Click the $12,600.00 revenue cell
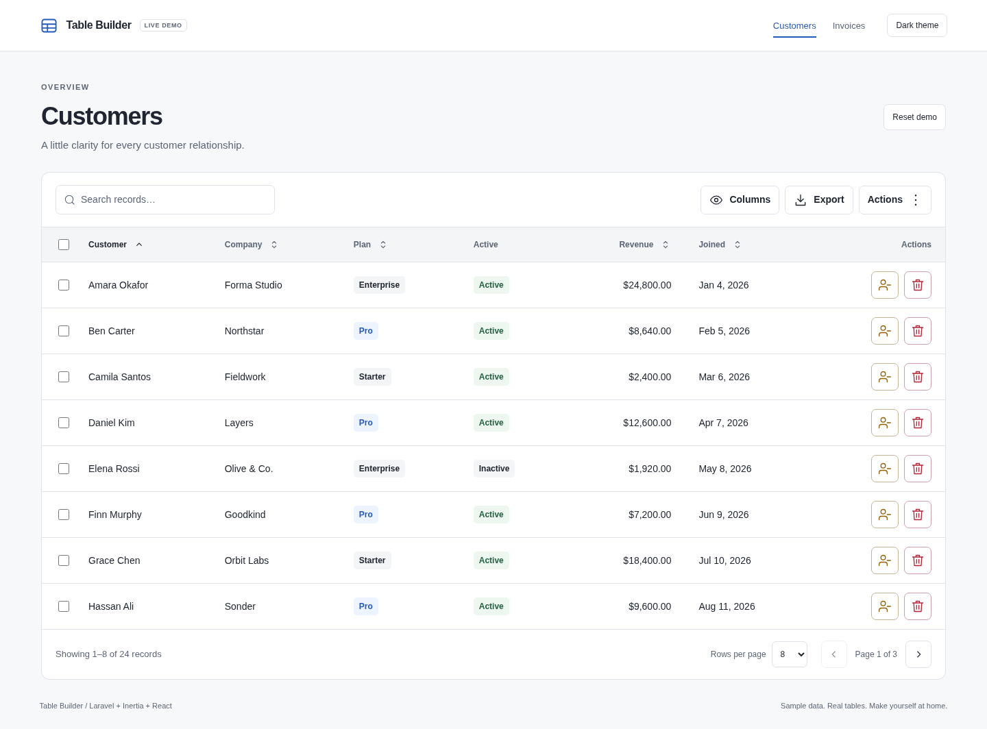 (647, 423)
